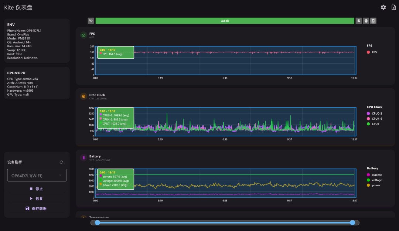Image resolution: width=399 pixels, height=231 pixels.
Task: Open the OP64D7L1(WIFI) device dropdown
Action: (37, 175)
